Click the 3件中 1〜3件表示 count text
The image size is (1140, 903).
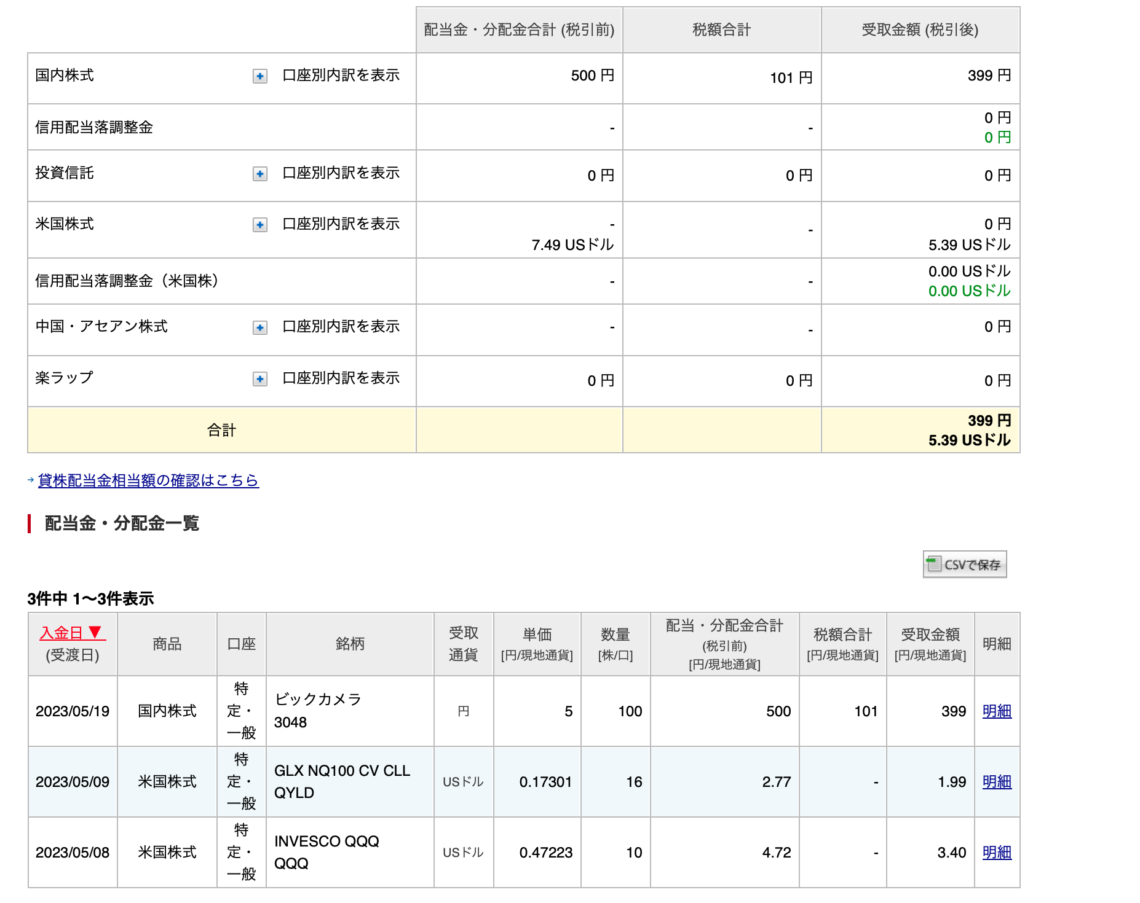coord(90,598)
